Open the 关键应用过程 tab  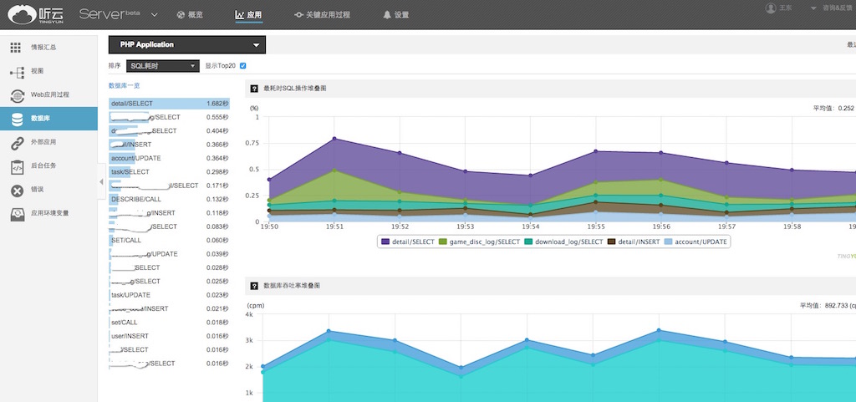[x=322, y=15]
